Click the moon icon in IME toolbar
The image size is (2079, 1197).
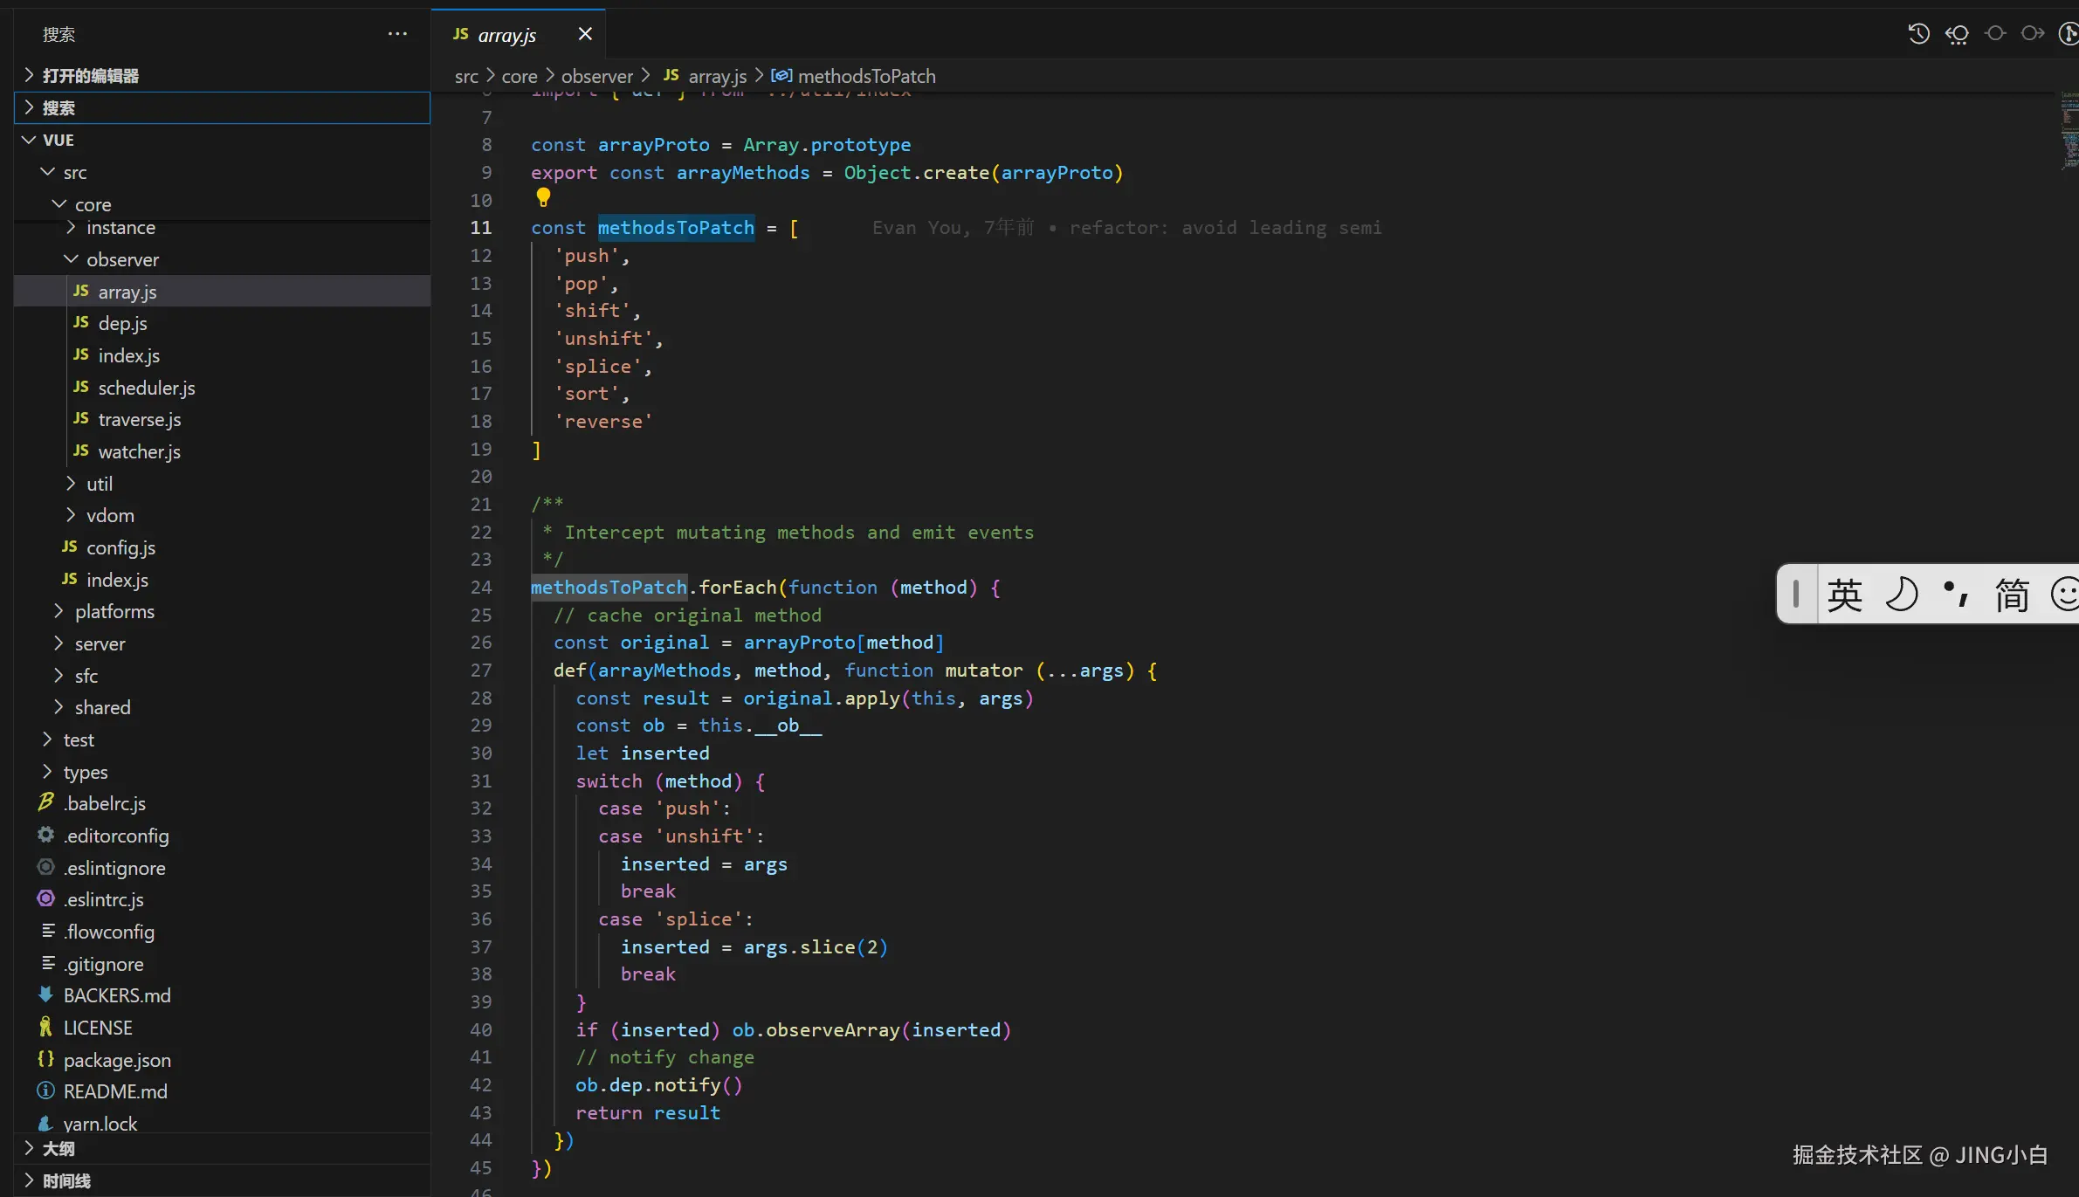point(1901,595)
